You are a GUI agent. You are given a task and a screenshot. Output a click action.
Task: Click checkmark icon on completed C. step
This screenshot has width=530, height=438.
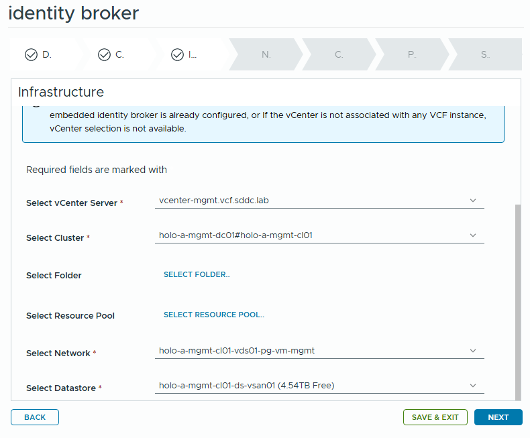104,55
